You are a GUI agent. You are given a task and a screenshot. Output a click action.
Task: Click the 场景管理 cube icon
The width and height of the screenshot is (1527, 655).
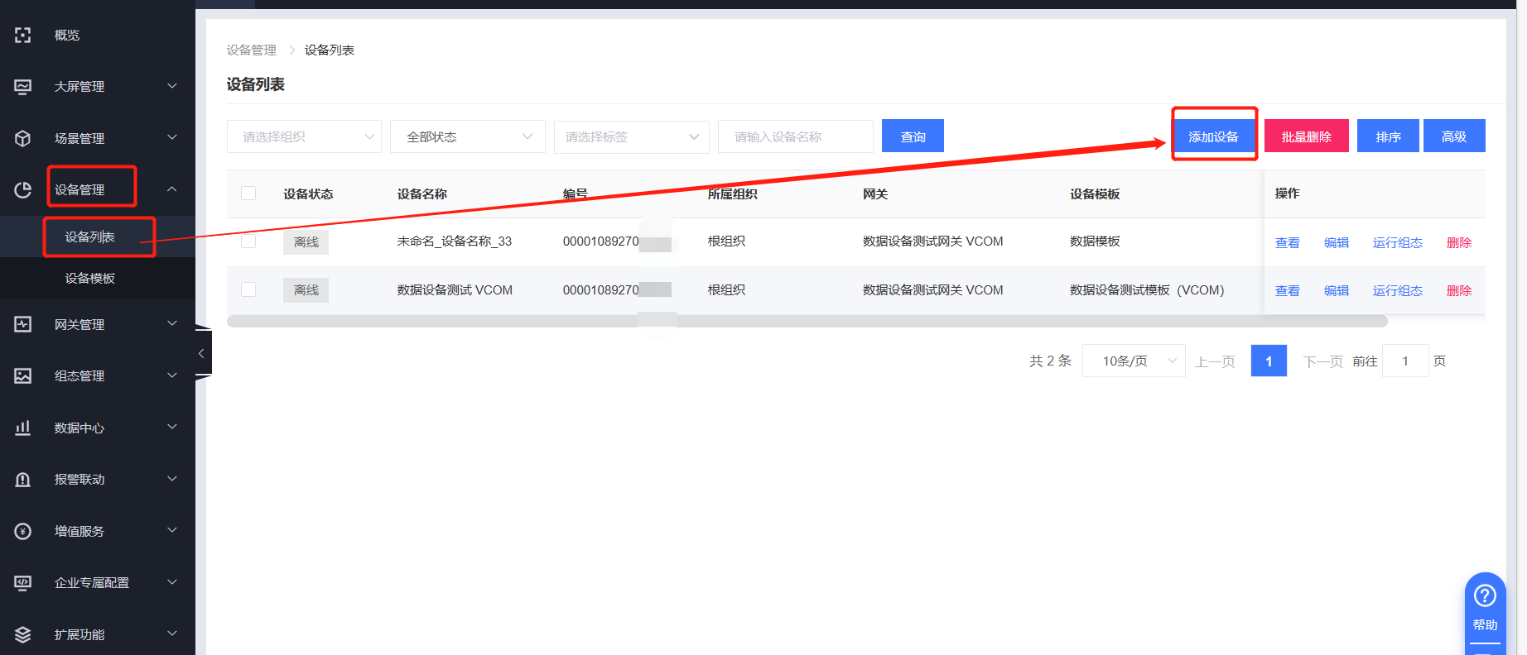click(x=23, y=138)
